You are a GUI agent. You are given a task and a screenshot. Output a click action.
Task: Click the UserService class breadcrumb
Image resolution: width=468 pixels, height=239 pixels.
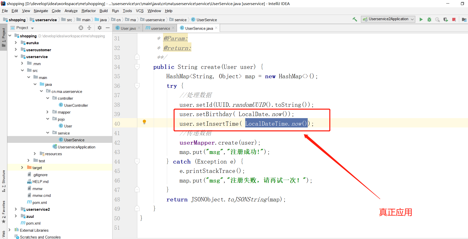click(x=204, y=20)
